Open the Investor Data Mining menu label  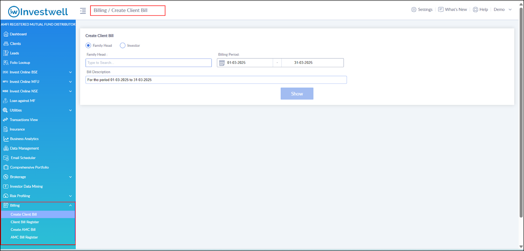pos(27,186)
